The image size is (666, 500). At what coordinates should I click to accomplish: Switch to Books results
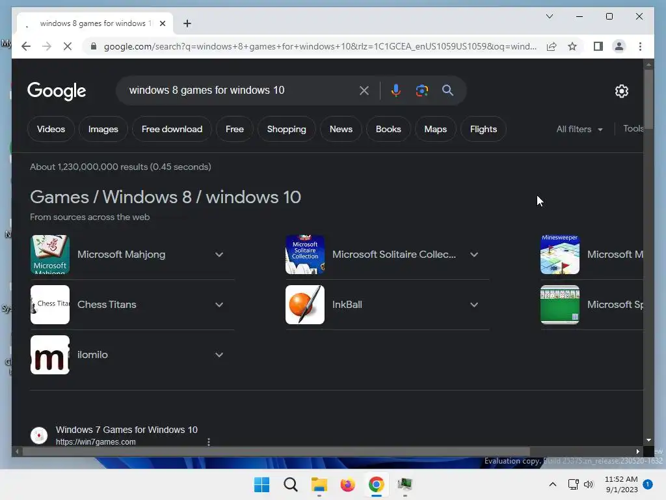(x=388, y=130)
